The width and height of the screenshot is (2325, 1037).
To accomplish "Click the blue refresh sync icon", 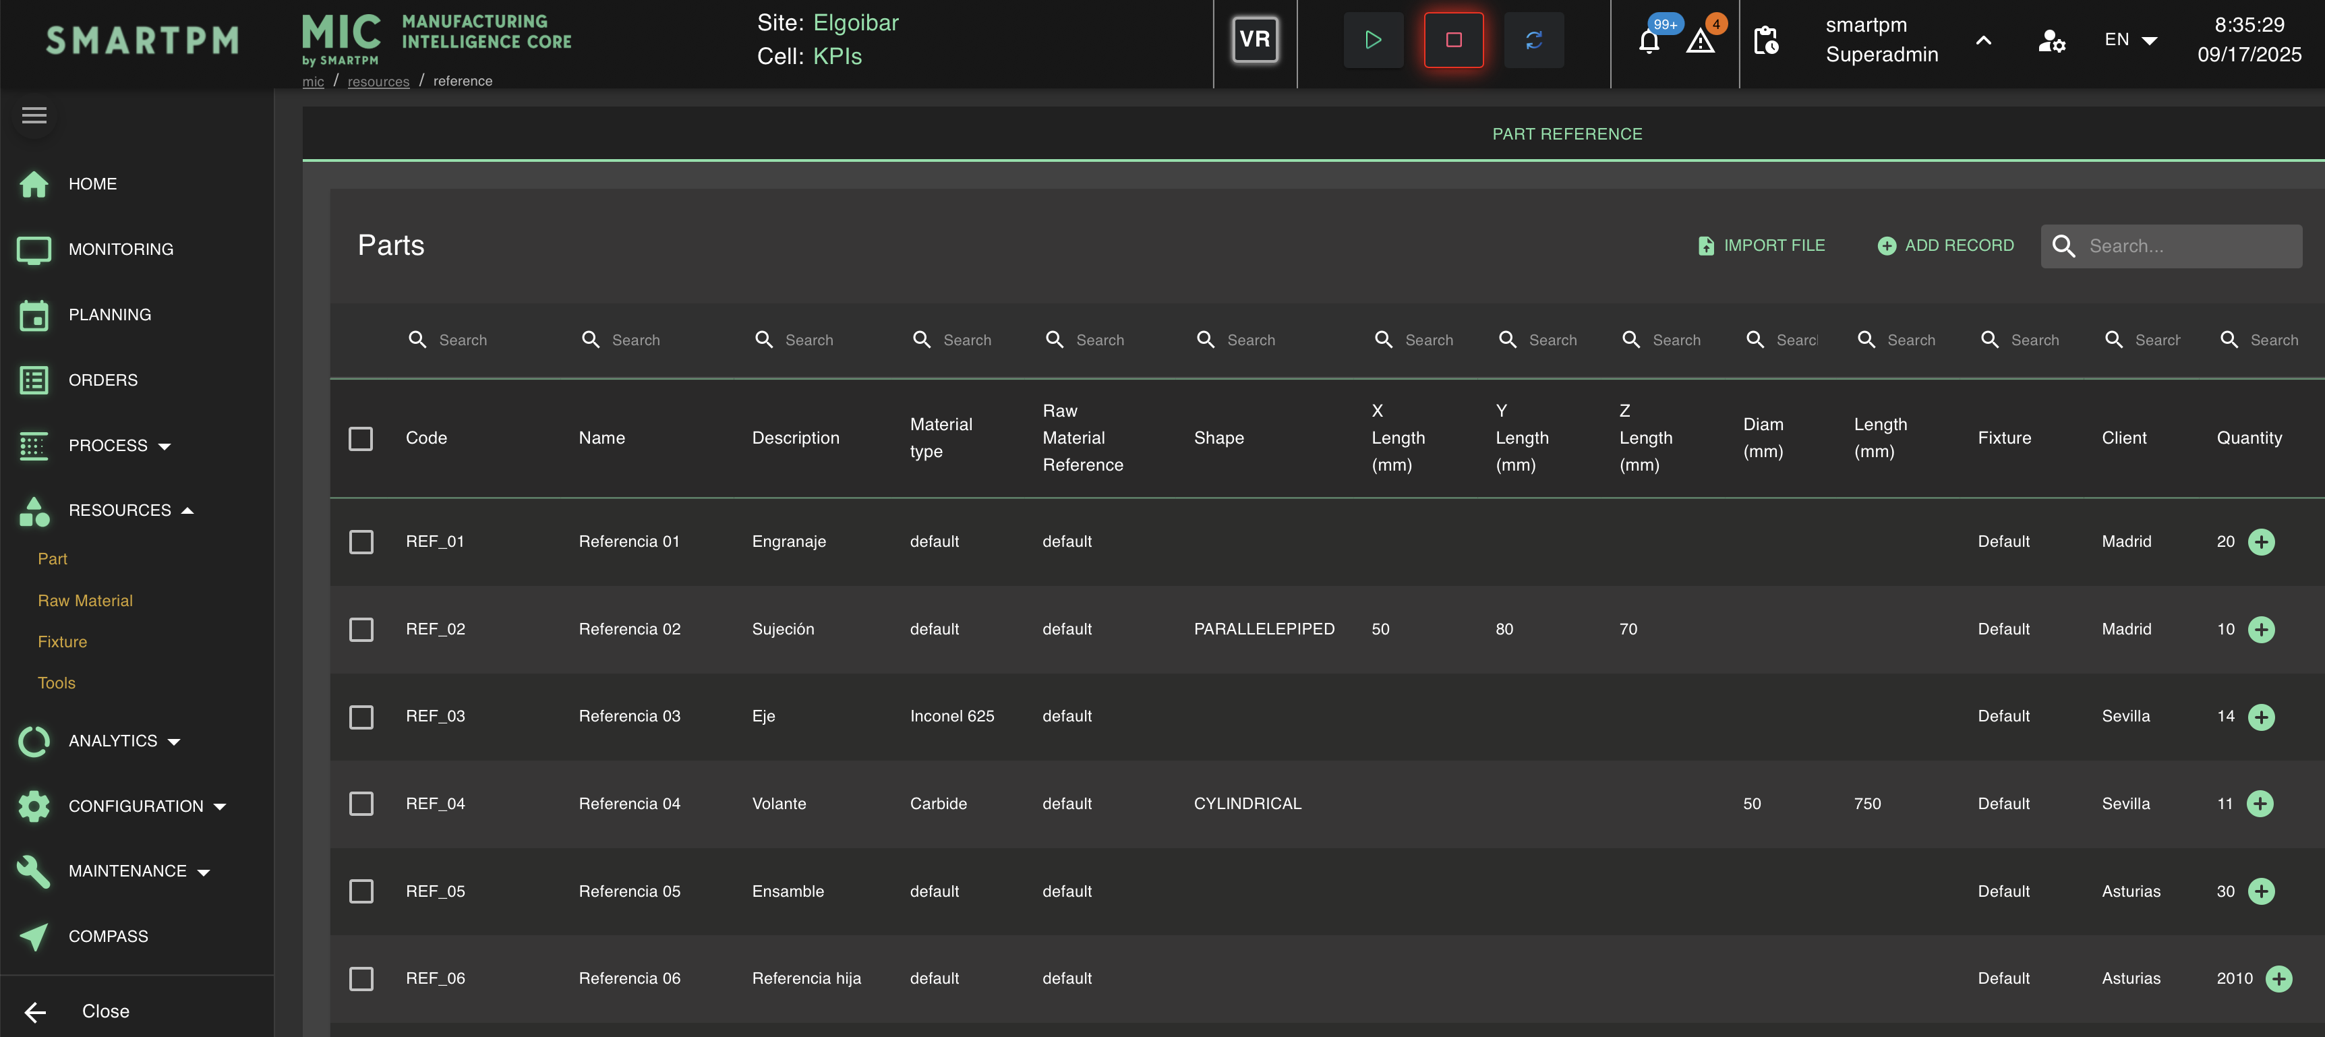I will point(1533,40).
